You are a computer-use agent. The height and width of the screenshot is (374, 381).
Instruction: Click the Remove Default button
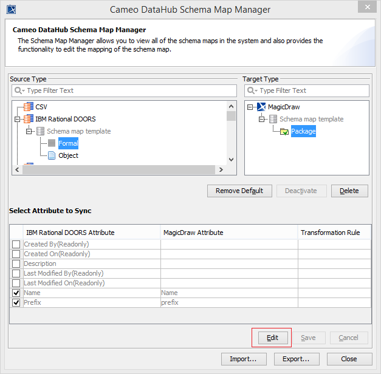point(239,191)
